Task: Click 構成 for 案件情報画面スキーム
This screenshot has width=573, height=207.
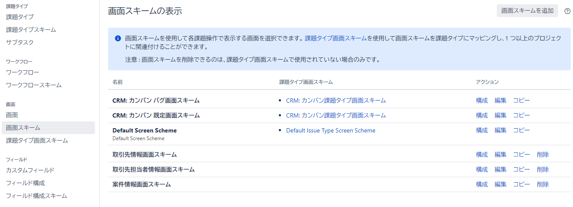Action: [482, 184]
